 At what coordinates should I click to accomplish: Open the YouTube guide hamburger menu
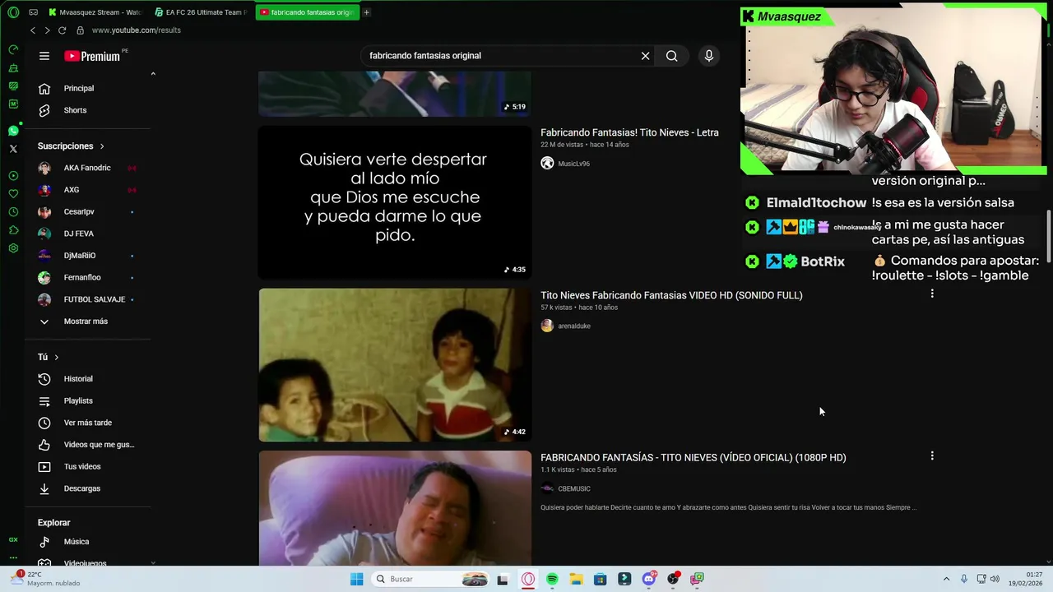(x=44, y=56)
